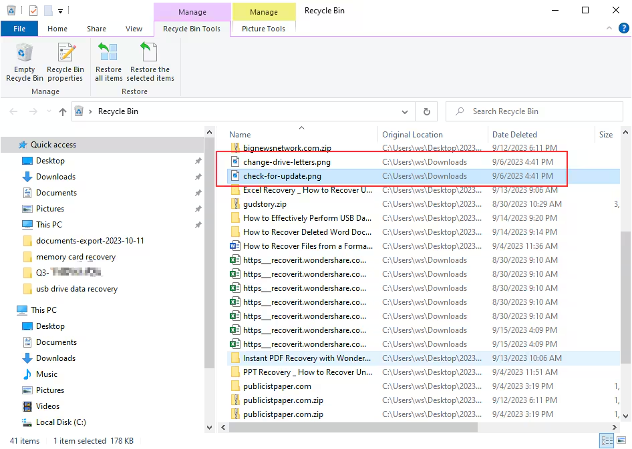Open memory card recovery folder
The image size is (632, 449).
[x=75, y=257]
